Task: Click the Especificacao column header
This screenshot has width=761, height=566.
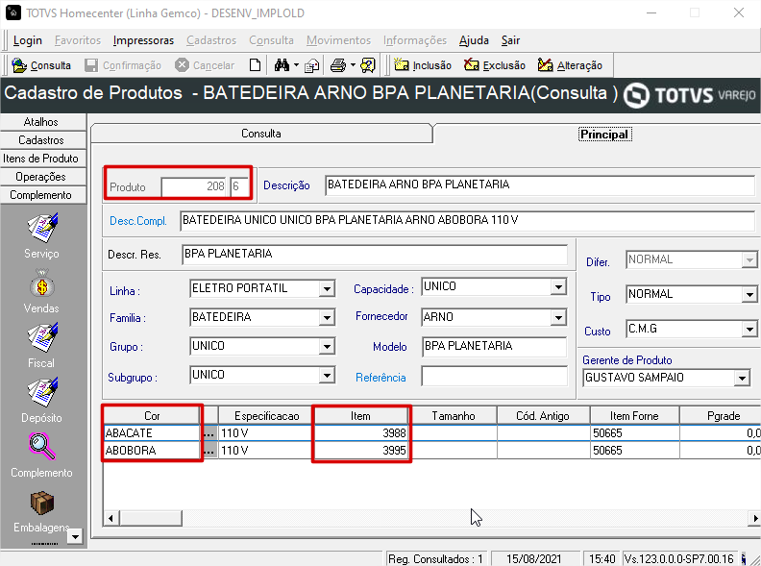Action: pyautogui.click(x=266, y=416)
